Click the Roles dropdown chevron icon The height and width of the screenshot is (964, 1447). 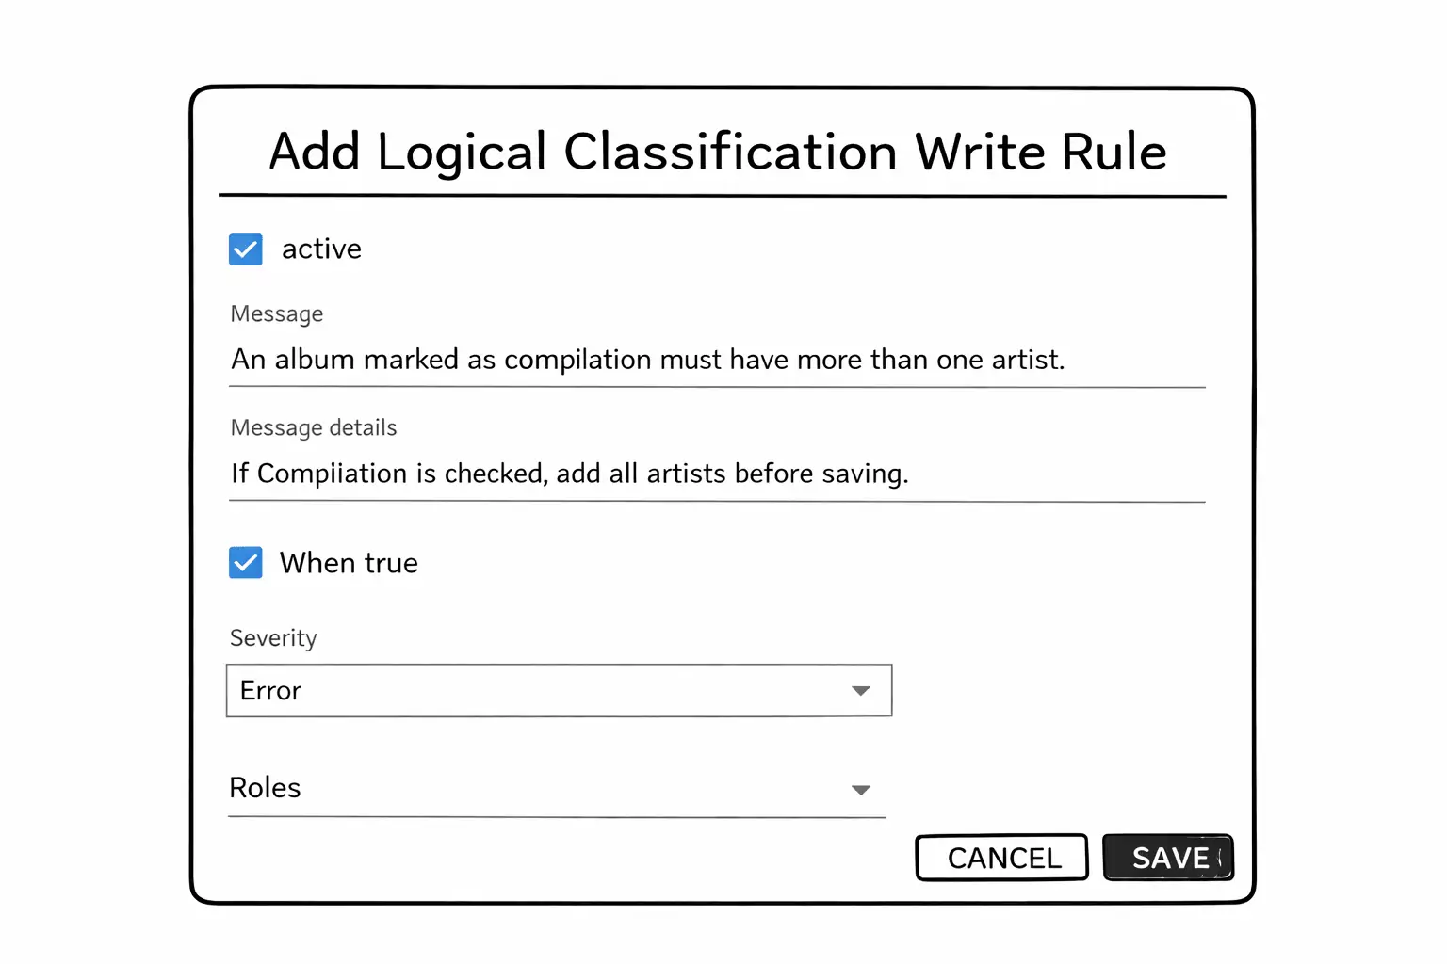859,790
